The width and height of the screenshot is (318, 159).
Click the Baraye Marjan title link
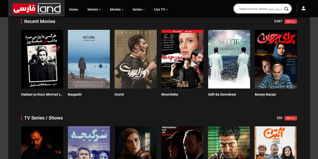pos(266,94)
